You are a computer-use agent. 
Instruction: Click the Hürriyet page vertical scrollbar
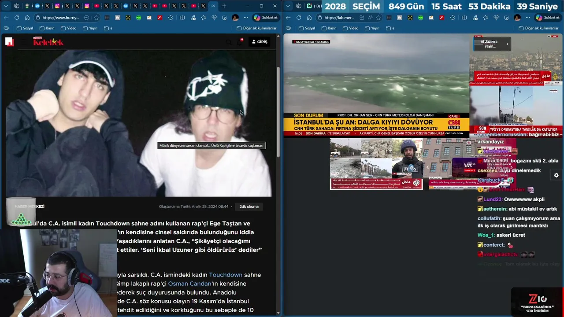[278, 112]
